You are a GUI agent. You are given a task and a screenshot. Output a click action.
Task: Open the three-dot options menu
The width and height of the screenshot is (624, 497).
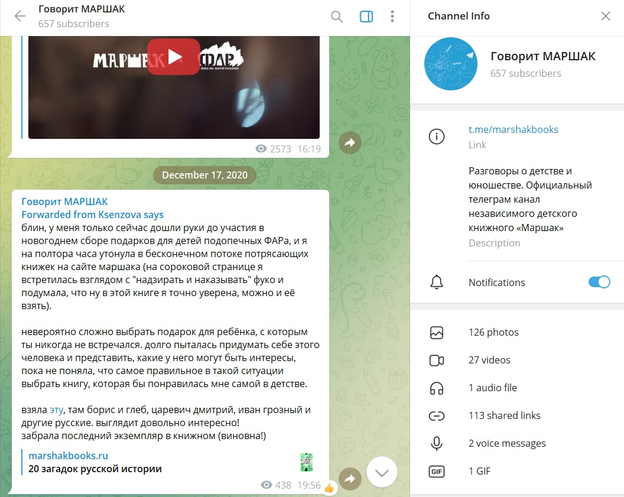click(x=392, y=17)
